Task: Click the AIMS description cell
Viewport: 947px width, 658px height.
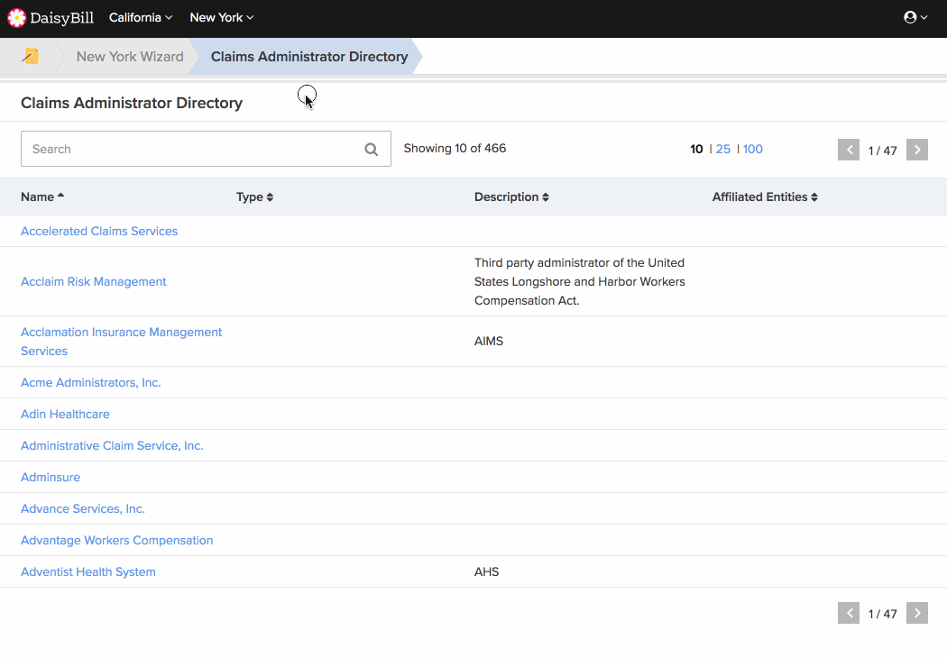Action: [489, 341]
